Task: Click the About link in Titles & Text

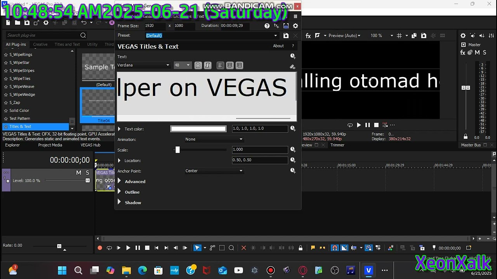Action: [278, 46]
